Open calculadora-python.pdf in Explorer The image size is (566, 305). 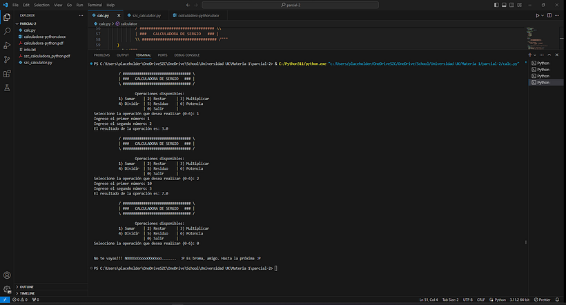[x=51, y=43]
